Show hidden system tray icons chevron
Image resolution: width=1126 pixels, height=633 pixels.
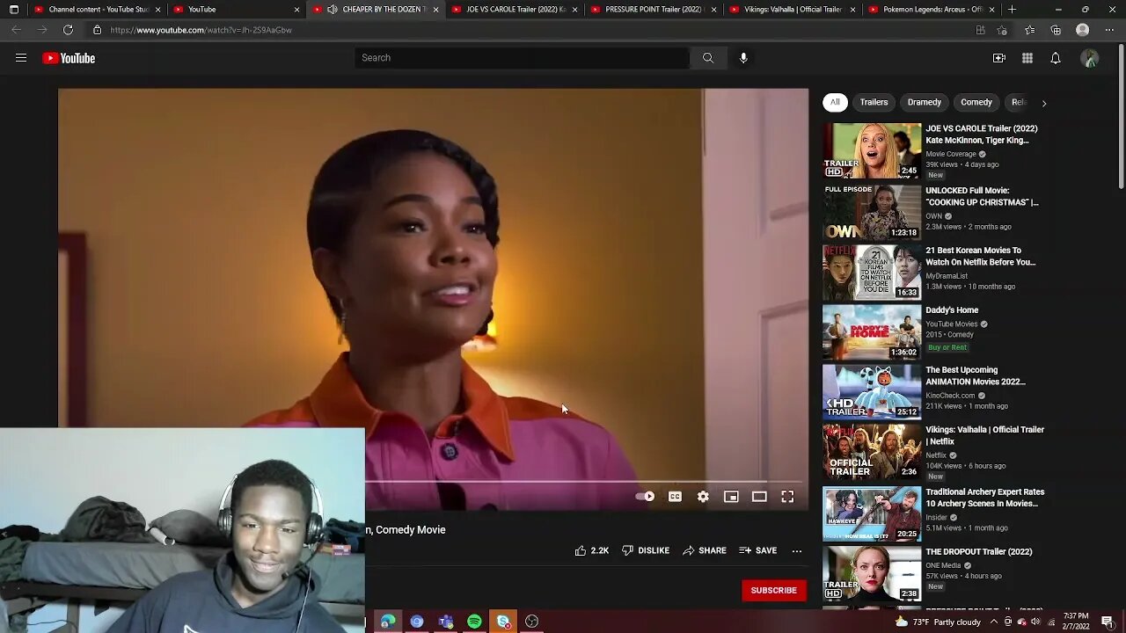coord(993,622)
